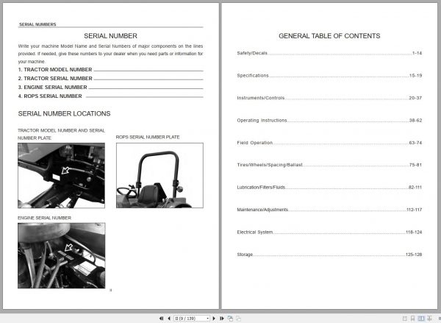Jump to the last page
441x323 pixels.
222,318
